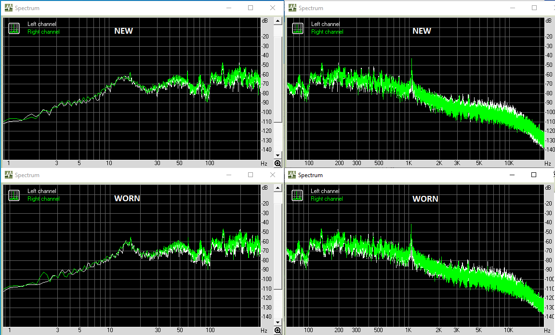Click dB scroll-down arrow in NEW 1-100 Hz window
555x335 pixels.
(x=278, y=155)
